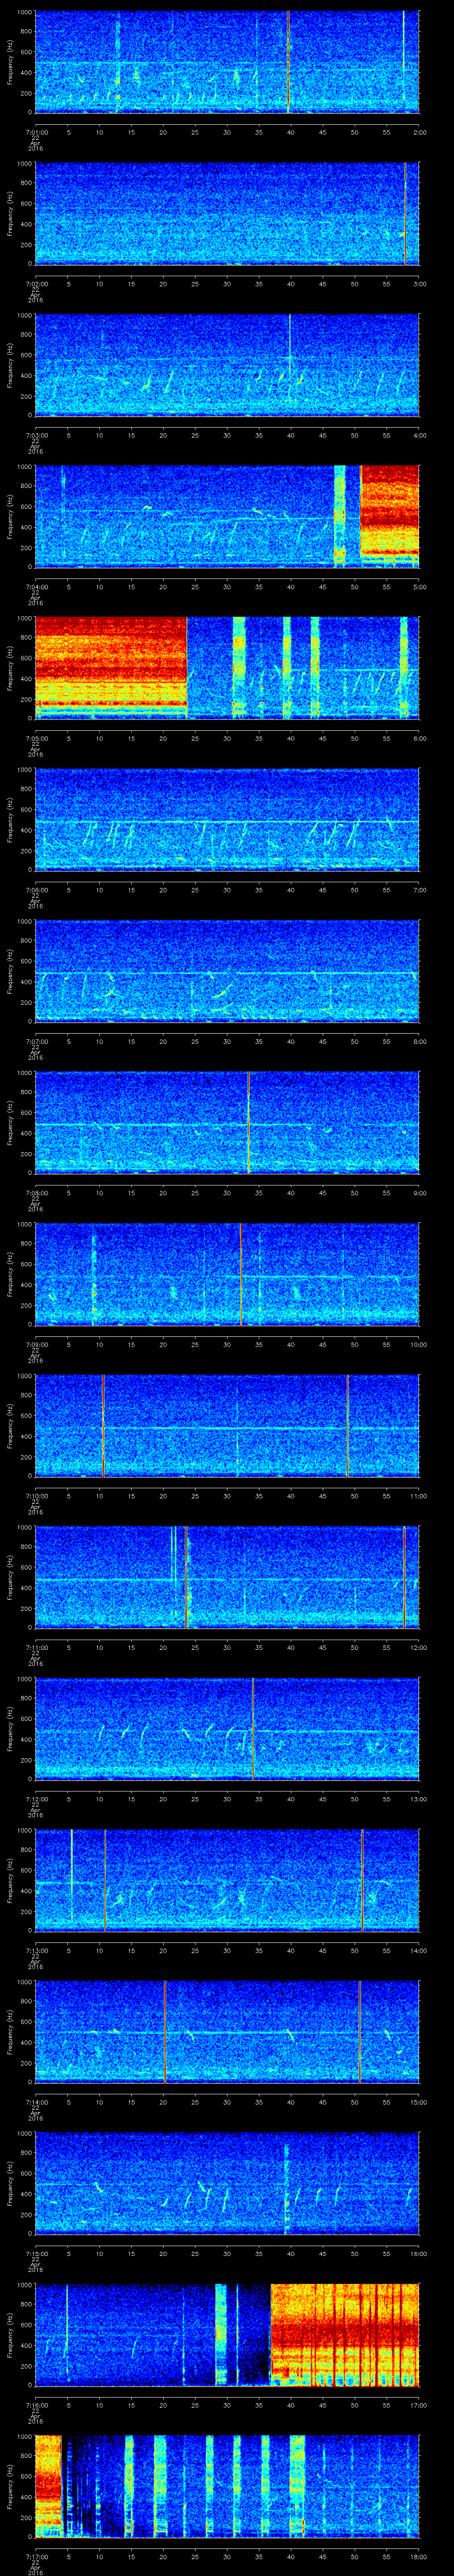
Task: Click the red vertical line in the 7:14:00 panel
Action: [x=359, y=2032]
